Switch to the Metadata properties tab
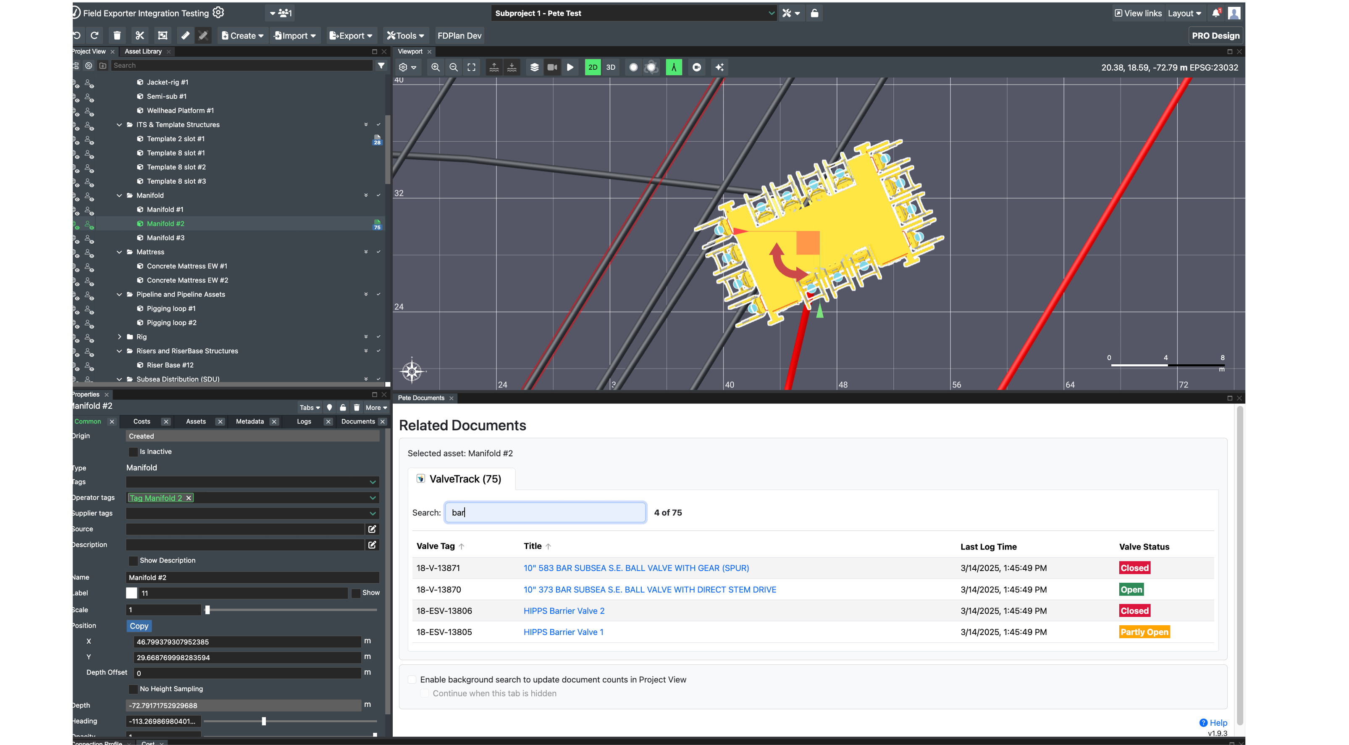 [x=250, y=421]
